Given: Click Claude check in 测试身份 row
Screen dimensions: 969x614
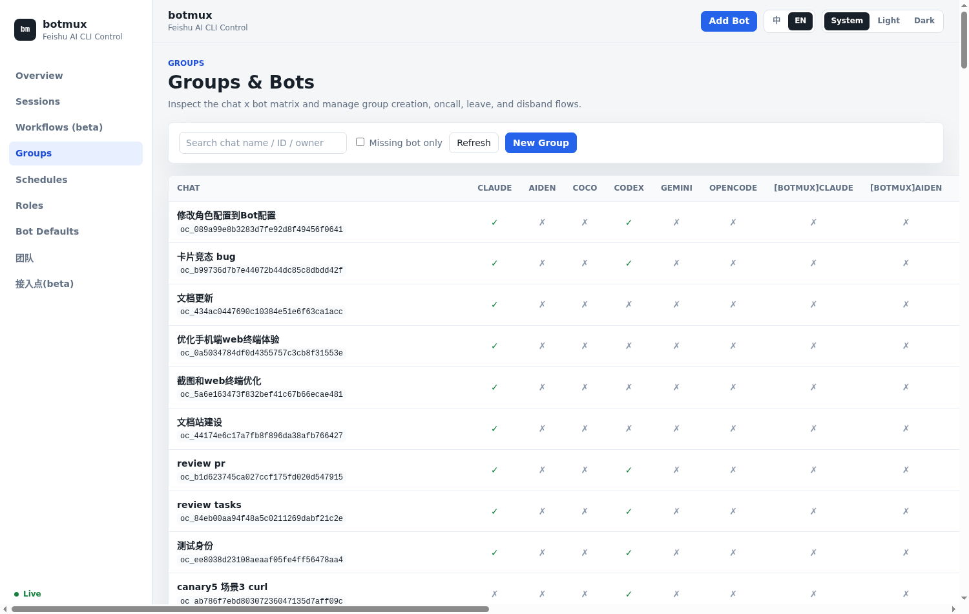Looking at the screenshot, I should coord(495,553).
